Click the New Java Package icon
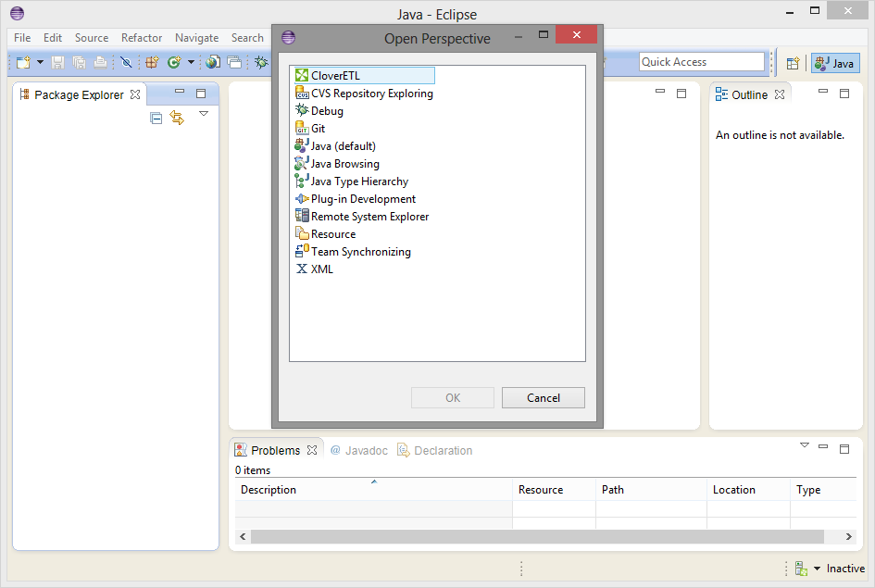The image size is (875, 588). coord(152,62)
